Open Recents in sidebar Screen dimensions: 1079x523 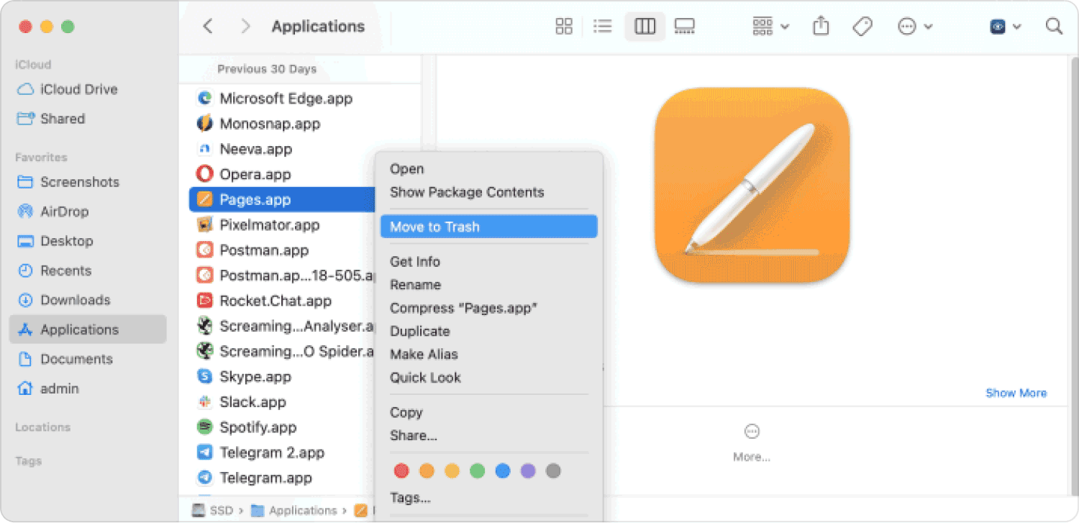pyautogui.click(x=55, y=270)
